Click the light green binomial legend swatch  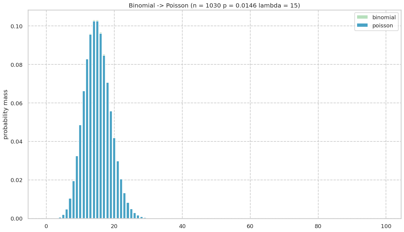click(x=362, y=17)
